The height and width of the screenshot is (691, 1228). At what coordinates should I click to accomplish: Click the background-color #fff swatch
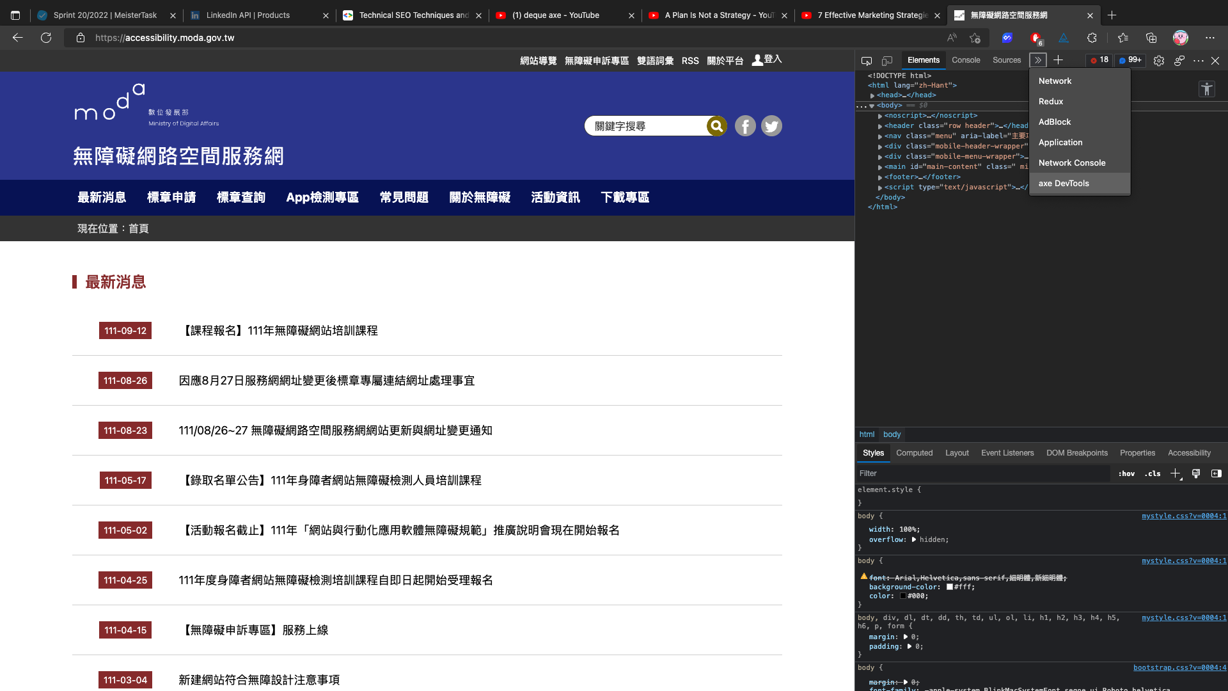click(x=950, y=587)
